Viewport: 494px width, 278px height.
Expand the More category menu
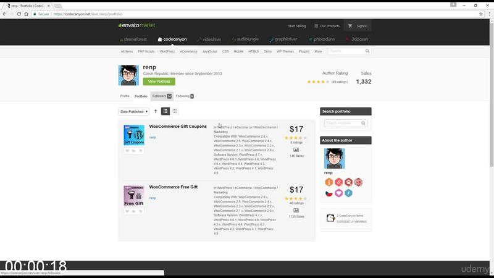(318, 51)
